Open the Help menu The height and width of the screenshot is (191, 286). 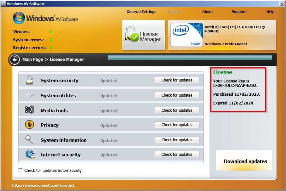(x=270, y=12)
